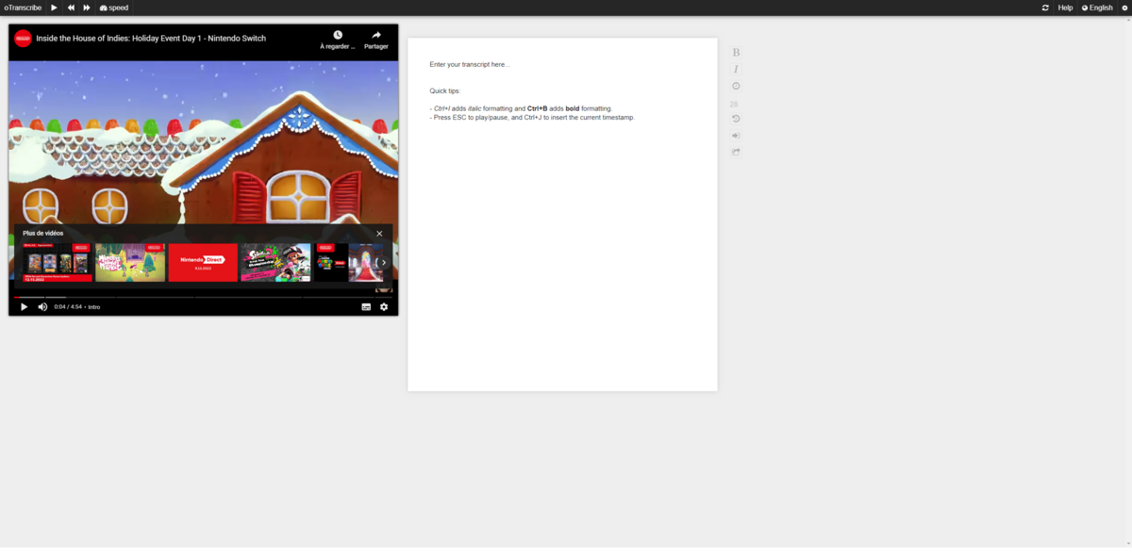Open the English language selector
1132x555 pixels.
point(1097,8)
